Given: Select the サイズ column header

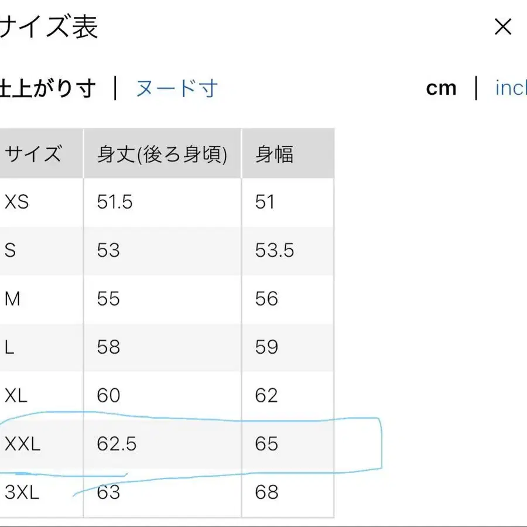Looking at the screenshot, I should point(32,153).
